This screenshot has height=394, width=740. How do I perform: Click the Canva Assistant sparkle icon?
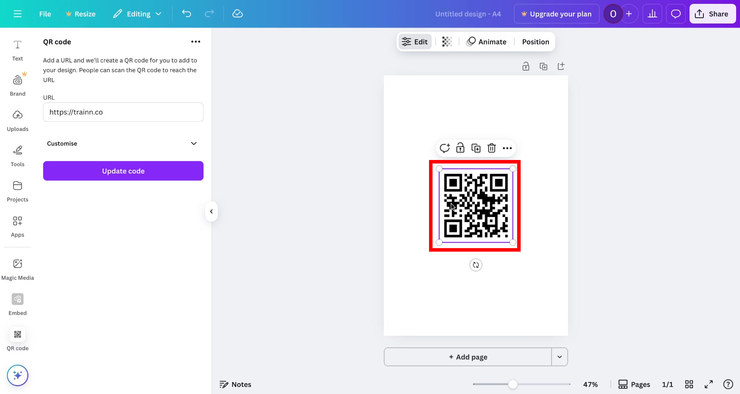(17, 375)
